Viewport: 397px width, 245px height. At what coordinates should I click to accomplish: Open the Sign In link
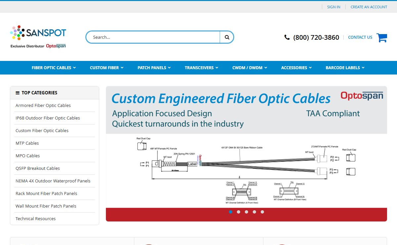click(x=333, y=7)
